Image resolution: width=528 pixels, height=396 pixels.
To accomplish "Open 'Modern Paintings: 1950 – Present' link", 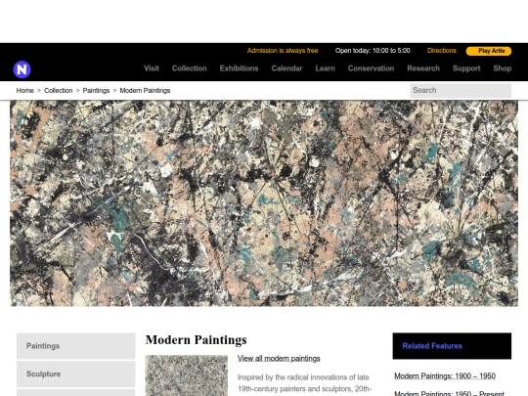I will point(449,393).
